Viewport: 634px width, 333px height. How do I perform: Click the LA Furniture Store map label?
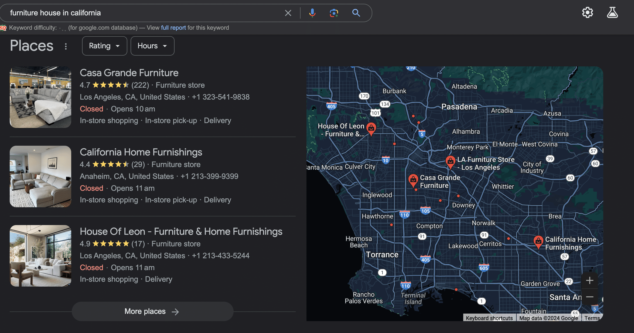[x=486, y=164]
